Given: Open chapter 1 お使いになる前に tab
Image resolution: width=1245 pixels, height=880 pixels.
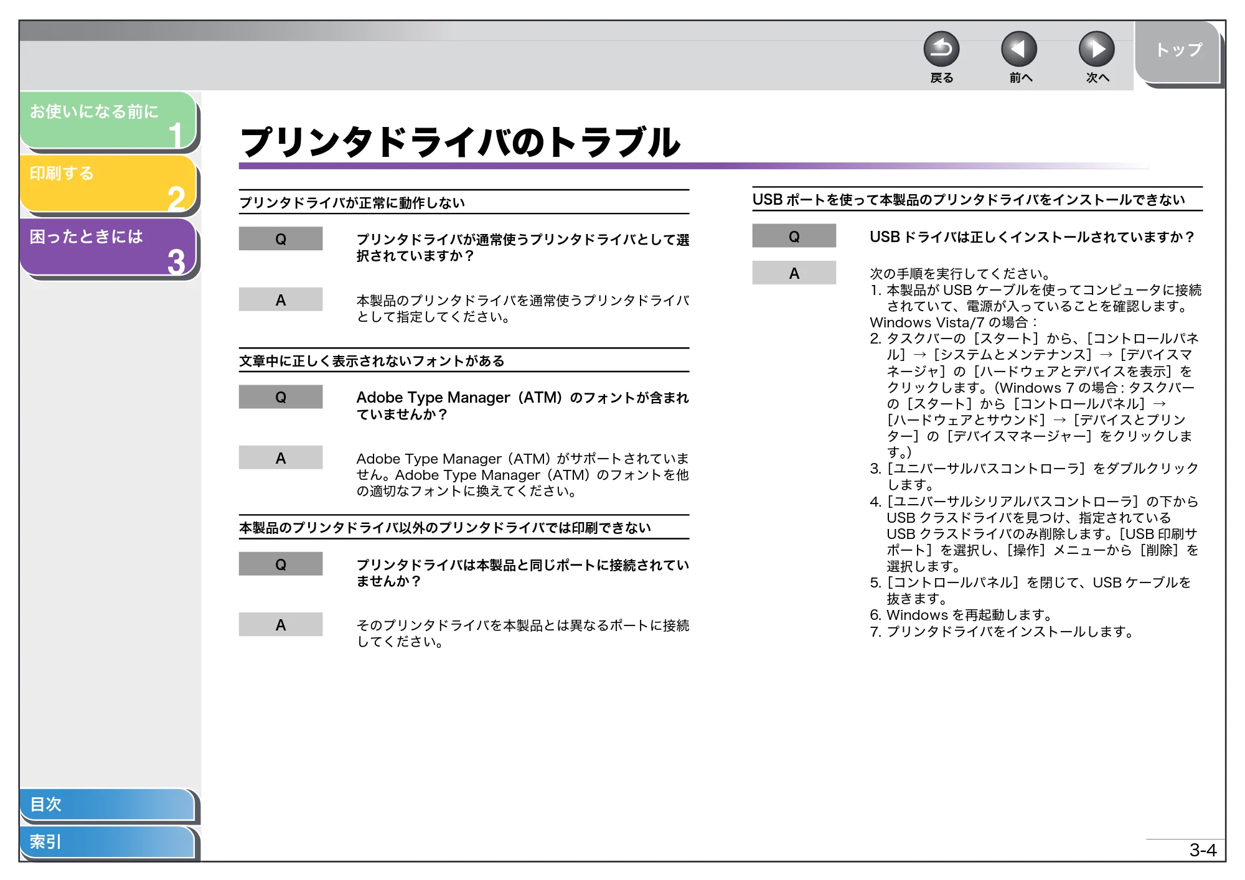Looking at the screenshot, I should coord(108,119).
